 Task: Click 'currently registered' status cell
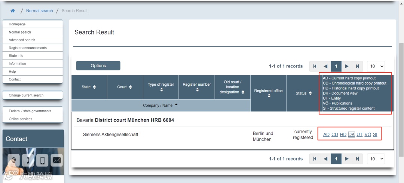pyautogui.click(x=303, y=135)
